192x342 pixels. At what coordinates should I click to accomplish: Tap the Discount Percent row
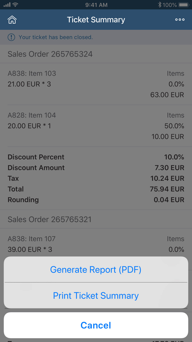point(96,157)
